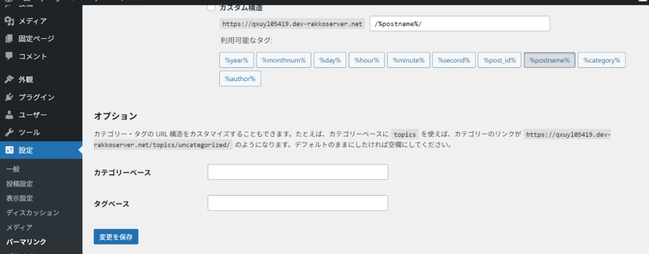Click the Pages (固定ページ) sidebar icon
This screenshot has height=254, width=649.
pyautogui.click(x=10, y=39)
